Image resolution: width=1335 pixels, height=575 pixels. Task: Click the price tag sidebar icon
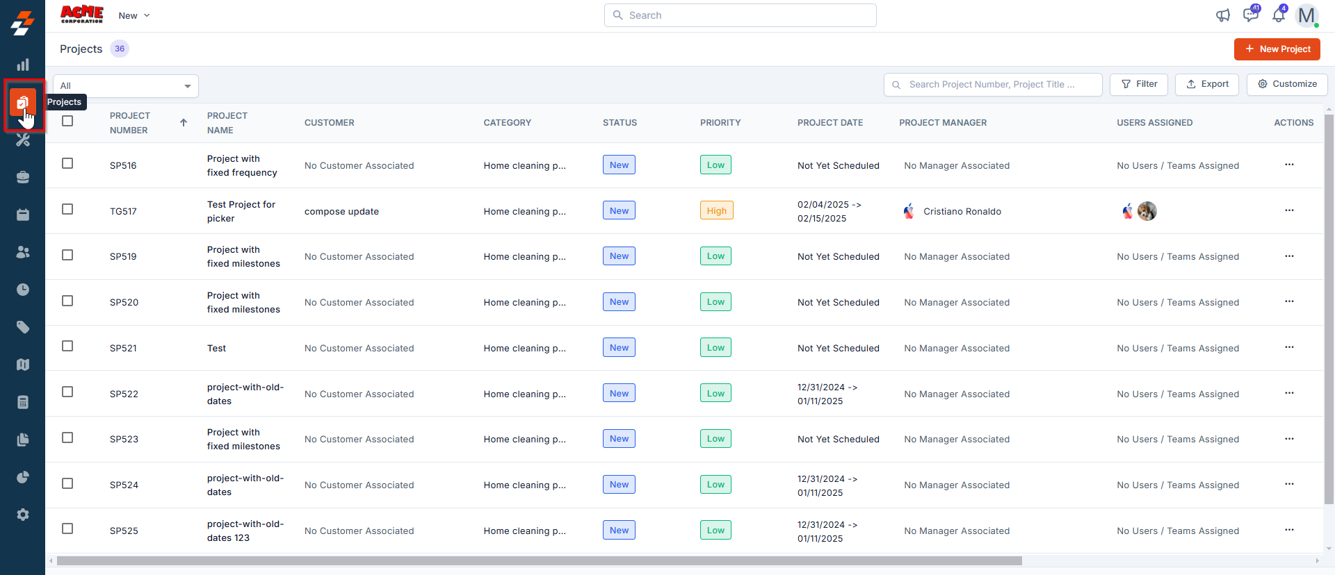23,327
